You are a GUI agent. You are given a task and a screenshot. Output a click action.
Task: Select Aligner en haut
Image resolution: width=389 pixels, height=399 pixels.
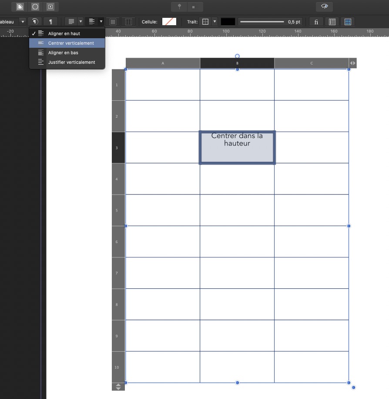(x=67, y=33)
